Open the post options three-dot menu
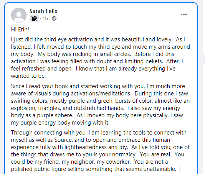The height and width of the screenshot is (174, 205). (184, 15)
